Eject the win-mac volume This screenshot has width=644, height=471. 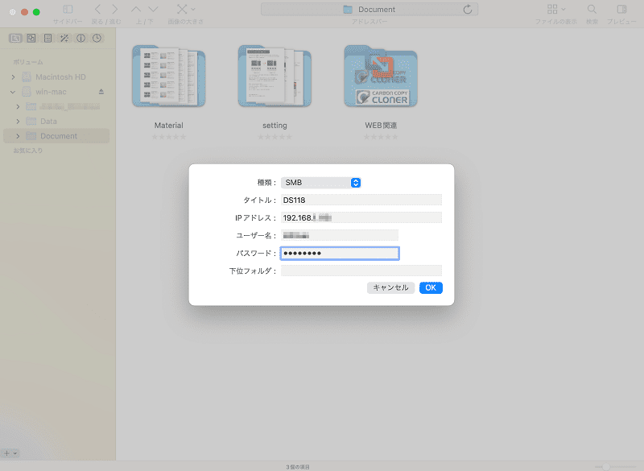[x=101, y=92]
